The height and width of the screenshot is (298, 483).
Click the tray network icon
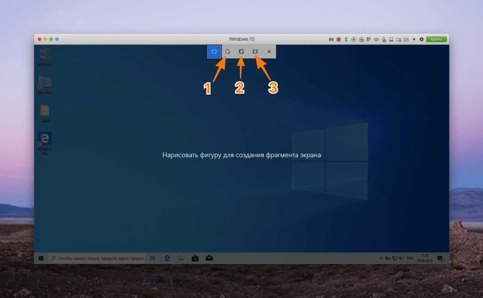pos(394,258)
